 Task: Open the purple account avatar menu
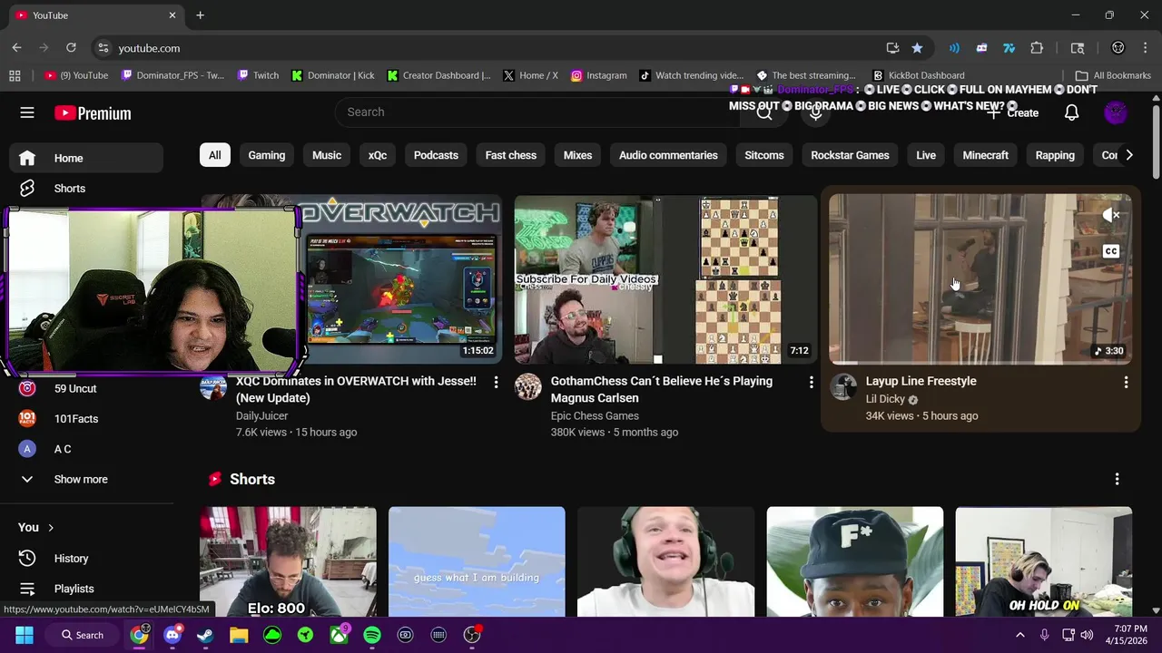click(x=1116, y=112)
